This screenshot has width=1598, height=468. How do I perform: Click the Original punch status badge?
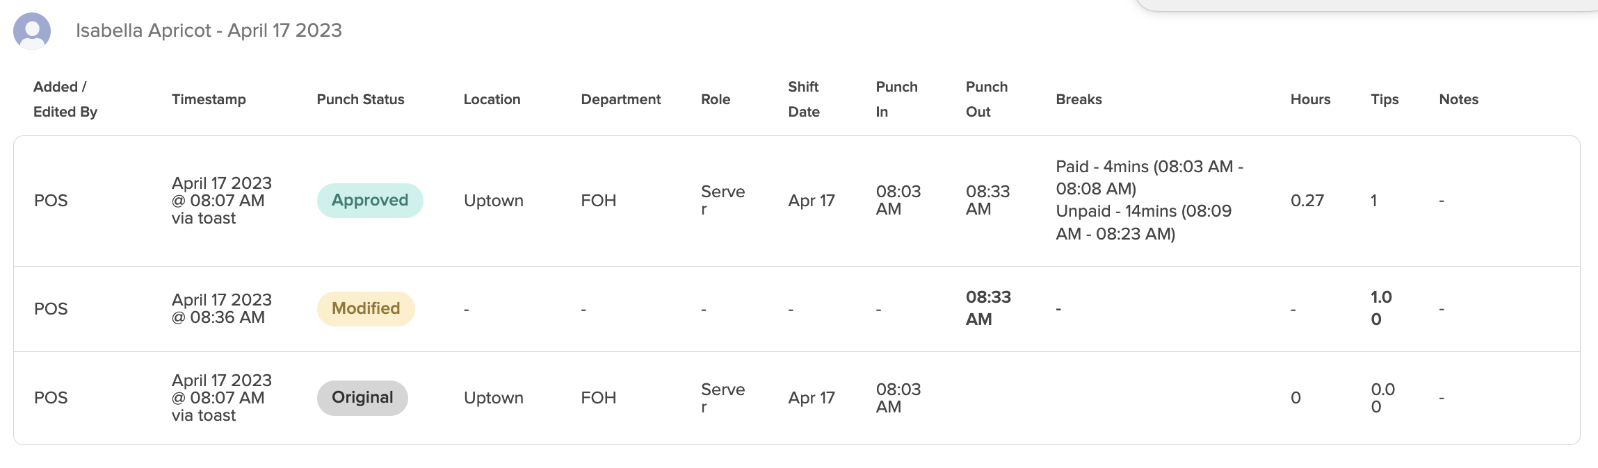[x=362, y=398]
